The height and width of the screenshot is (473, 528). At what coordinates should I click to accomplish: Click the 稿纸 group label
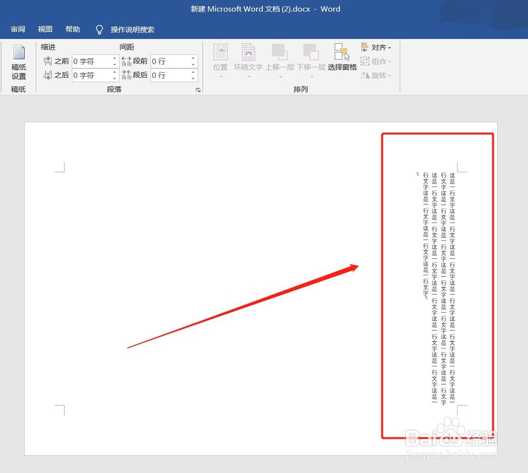coord(18,89)
